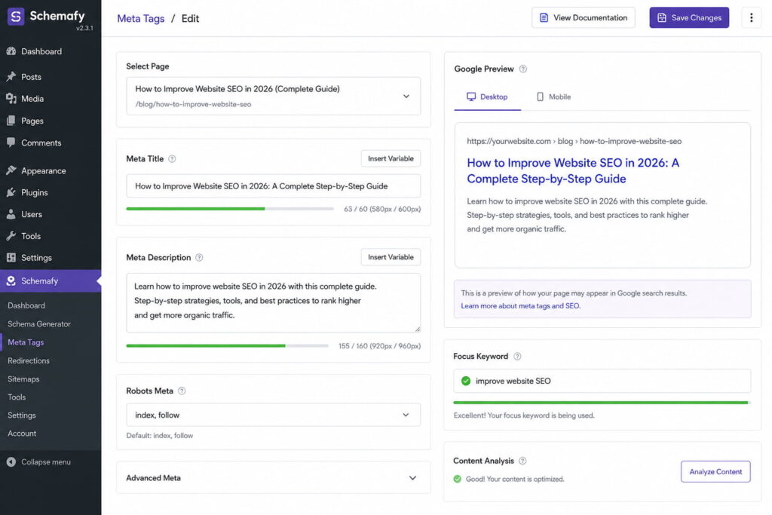Screen dimensions: 772x515
Task: Click the Google Preview help icon
Action: click(x=523, y=69)
